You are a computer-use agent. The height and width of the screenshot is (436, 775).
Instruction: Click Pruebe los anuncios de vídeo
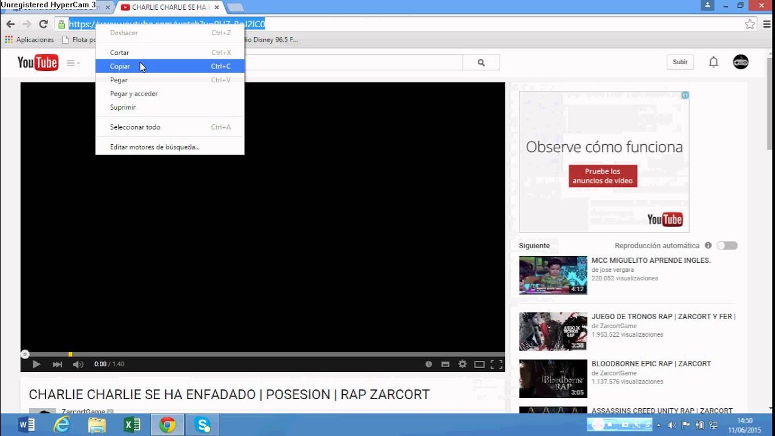click(x=602, y=176)
